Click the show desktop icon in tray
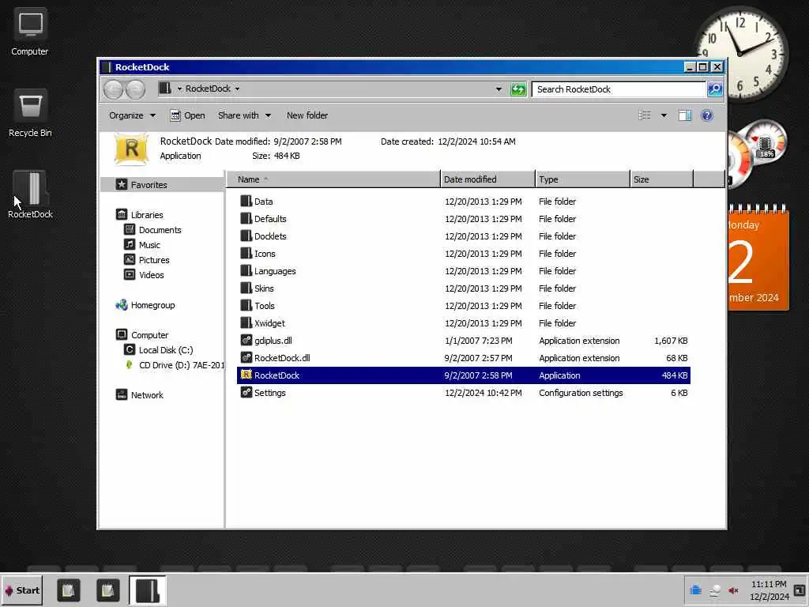 point(800,590)
